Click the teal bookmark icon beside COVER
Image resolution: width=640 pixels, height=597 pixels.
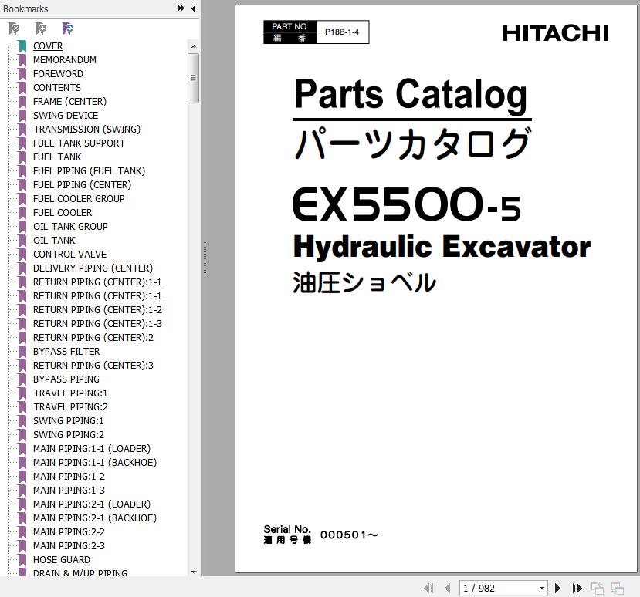pyautogui.click(x=23, y=46)
